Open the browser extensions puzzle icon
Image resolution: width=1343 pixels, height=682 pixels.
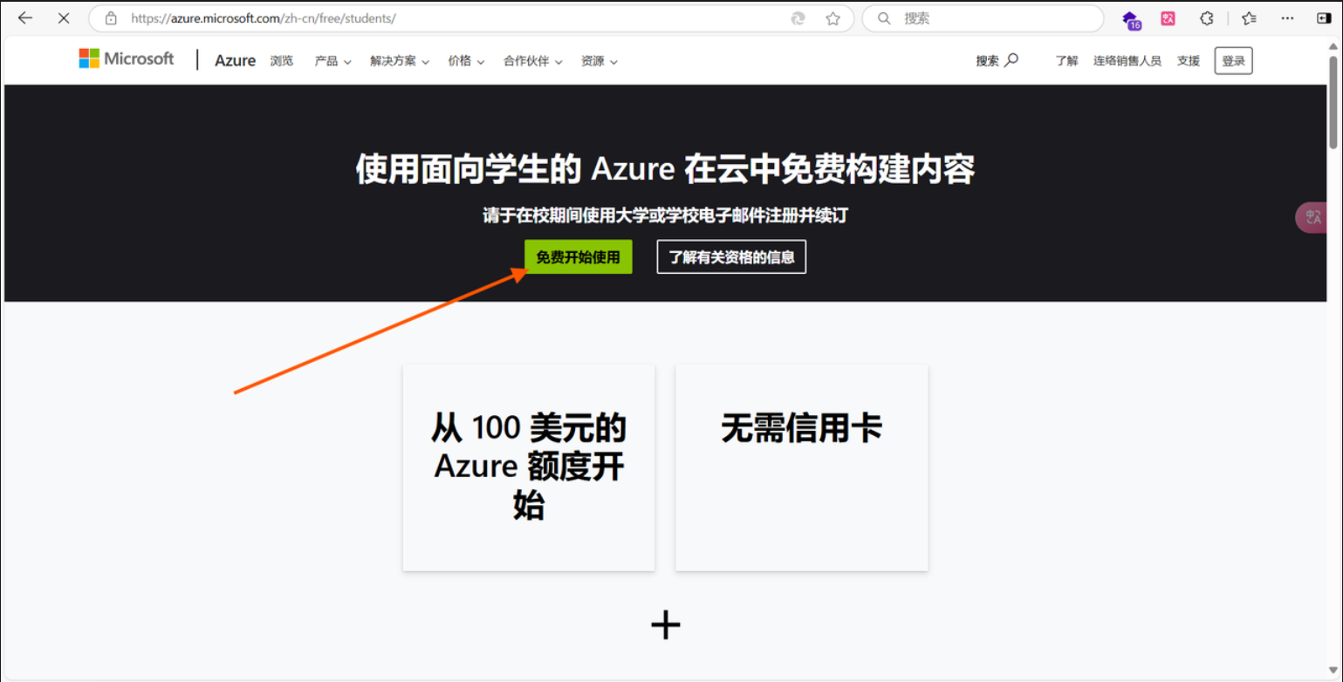(1207, 18)
